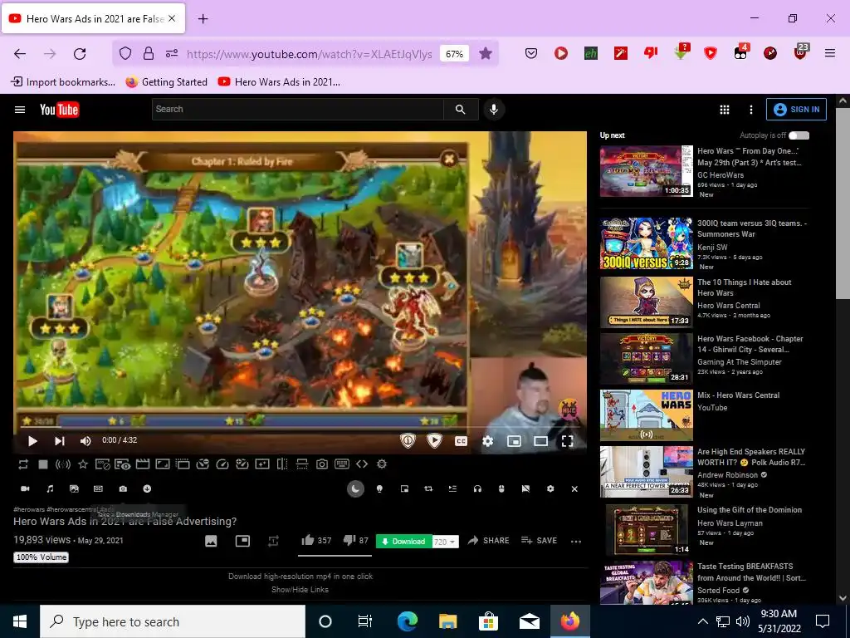This screenshot has height=638, width=850.
Task: Open the Firefox application menu
Action: point(829,53)
